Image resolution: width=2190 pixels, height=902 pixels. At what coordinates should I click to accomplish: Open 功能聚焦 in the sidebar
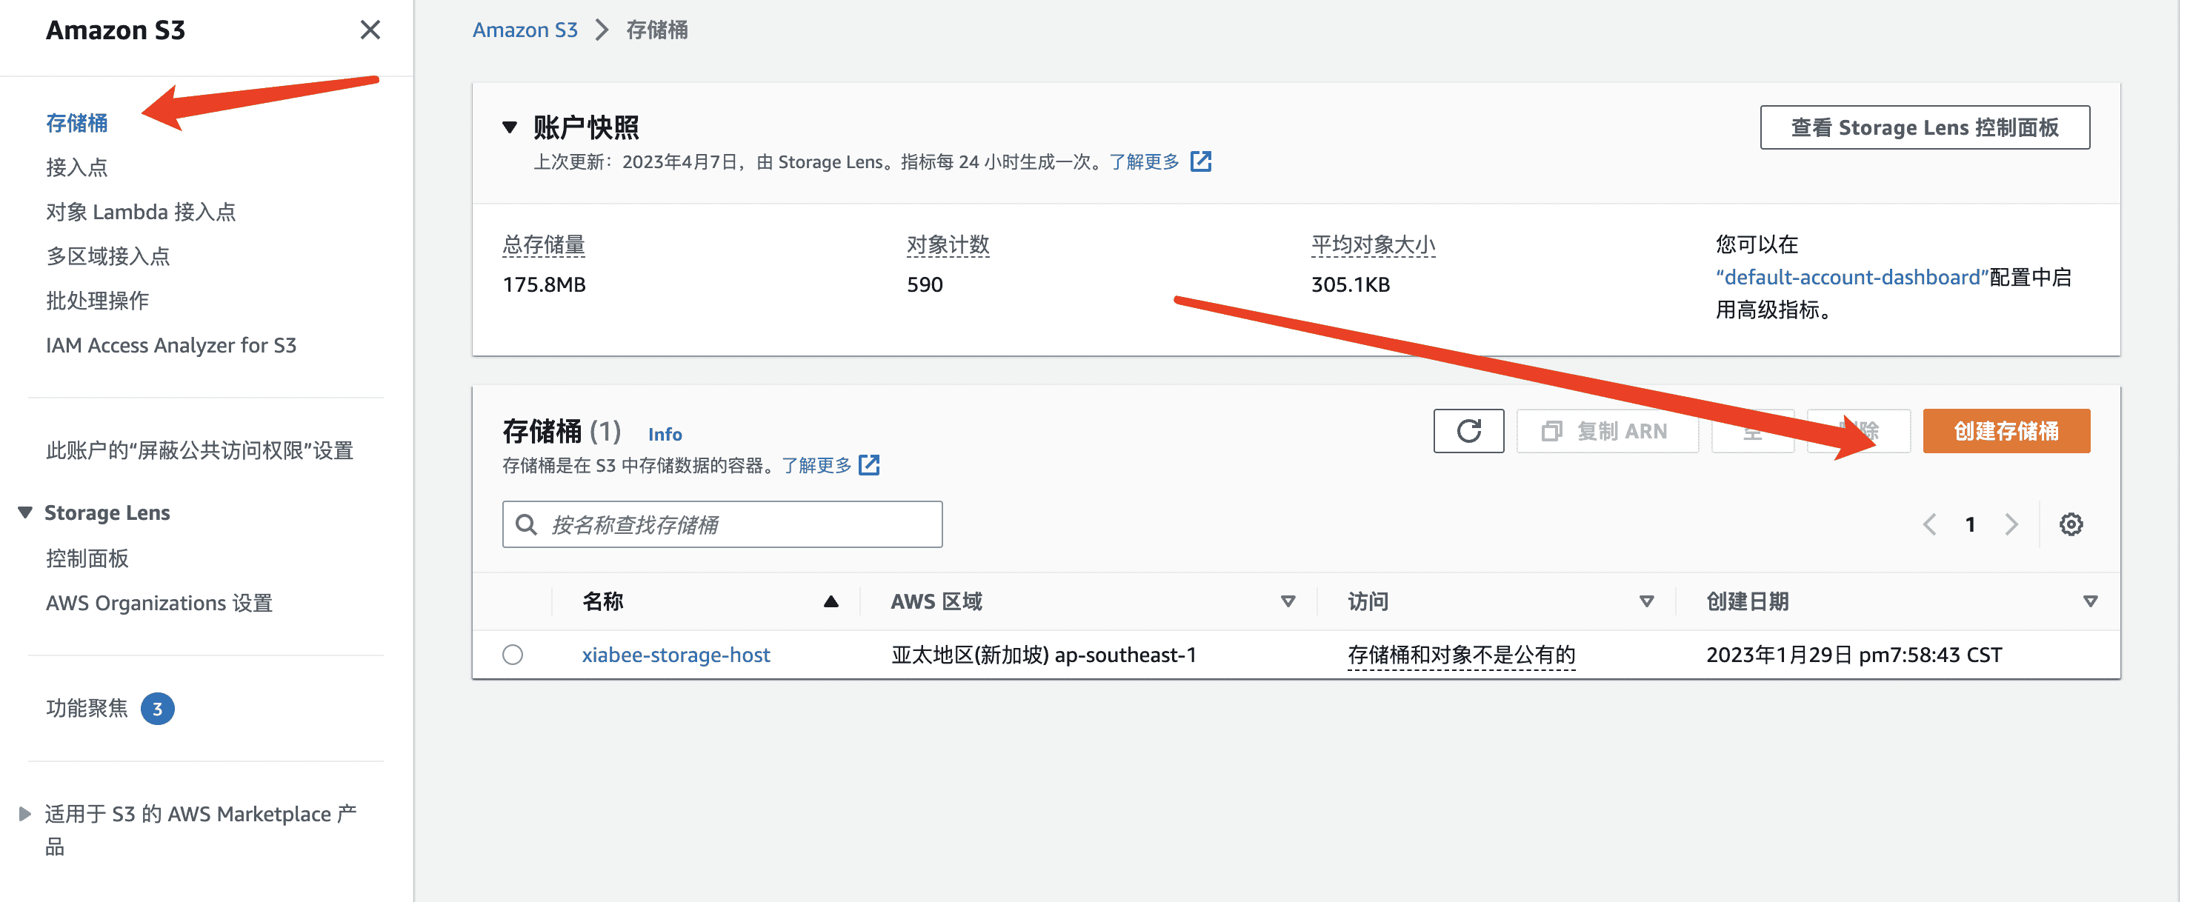point(87,707)
